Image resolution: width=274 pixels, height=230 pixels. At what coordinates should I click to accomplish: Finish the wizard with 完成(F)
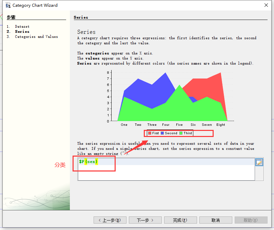pos(180,220)
